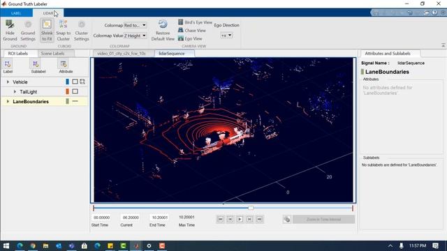Switch to Chase View camera

(x=192, y=30)
